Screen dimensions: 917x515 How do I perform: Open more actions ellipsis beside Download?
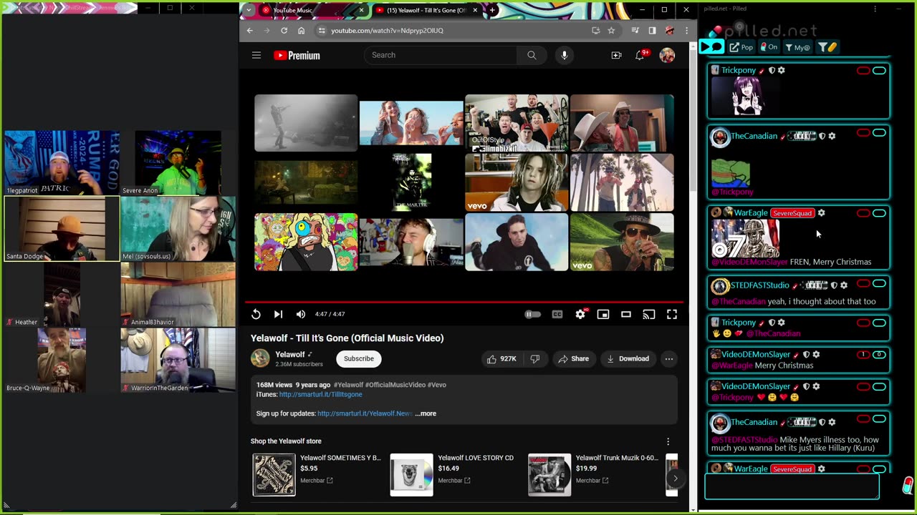[668, 358]
